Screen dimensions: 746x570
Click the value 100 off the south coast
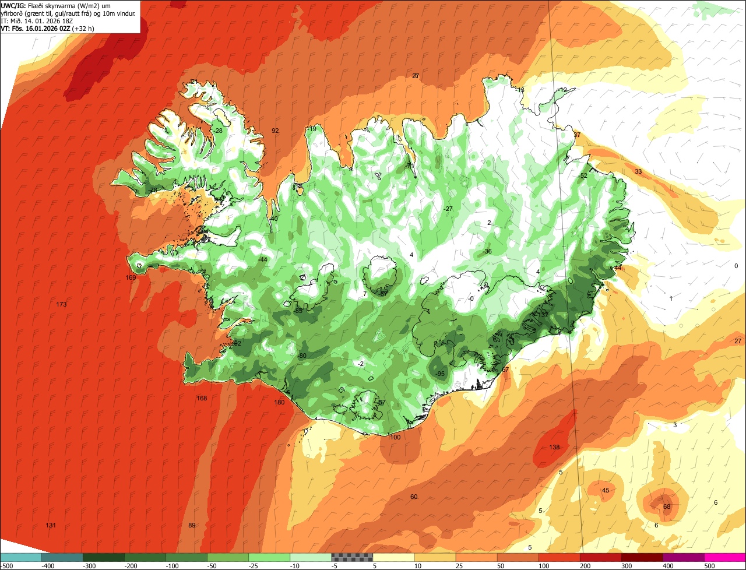coord(395,437)
